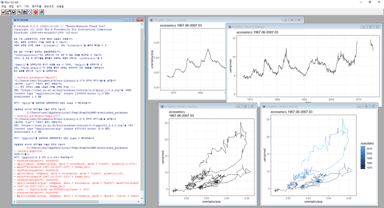Open the 도움말 menu
Image resolution: width=384 pixels, height=208 pixels.
pos(60,7)
